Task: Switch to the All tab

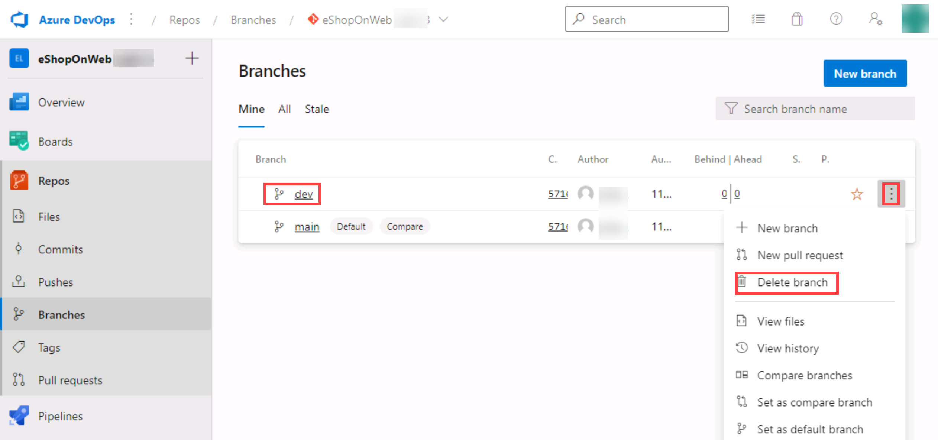Action: (x=284, y=109)
